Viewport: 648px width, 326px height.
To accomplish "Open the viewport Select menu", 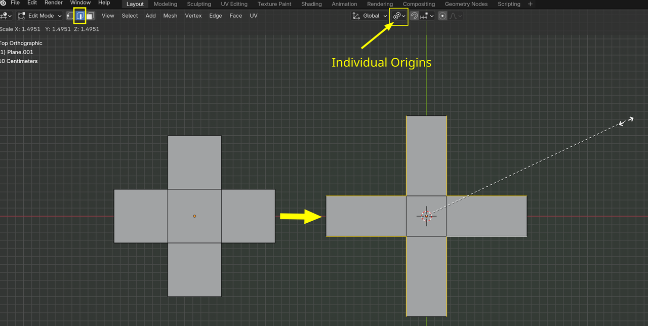I will [130, 16].
